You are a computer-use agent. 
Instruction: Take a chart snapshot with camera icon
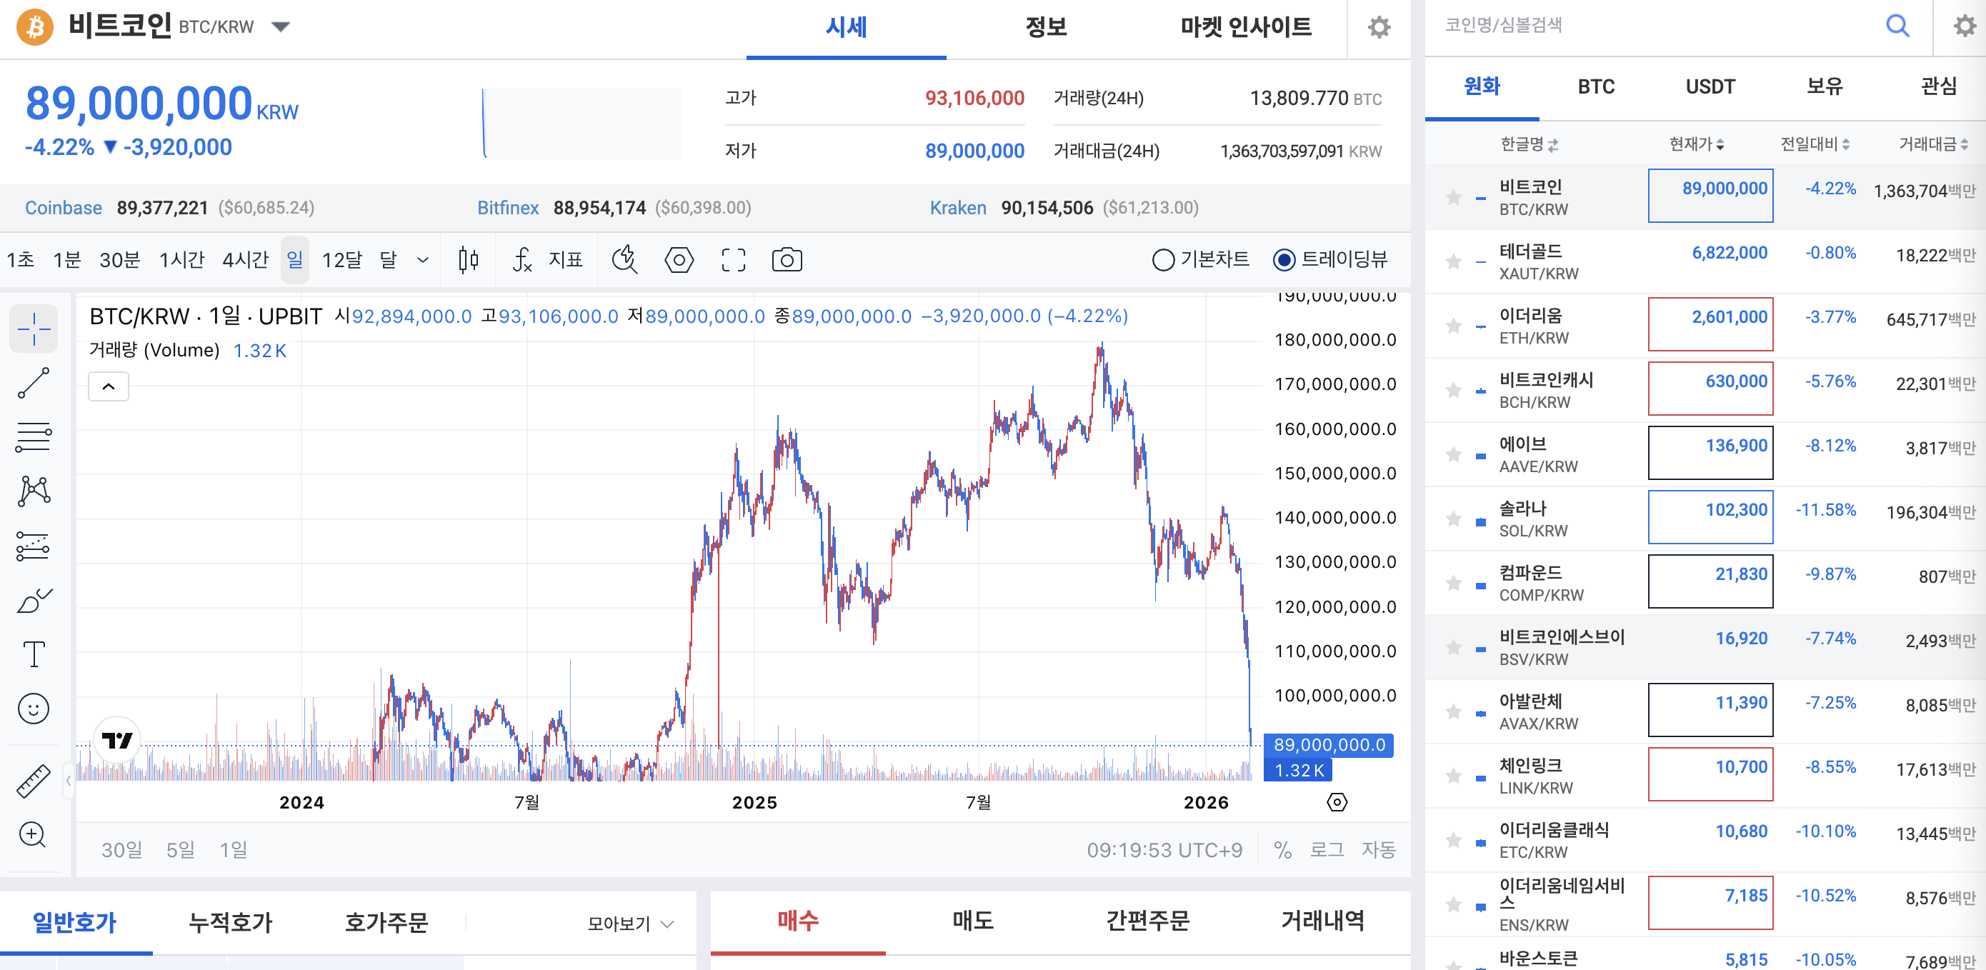click(787, 260)
